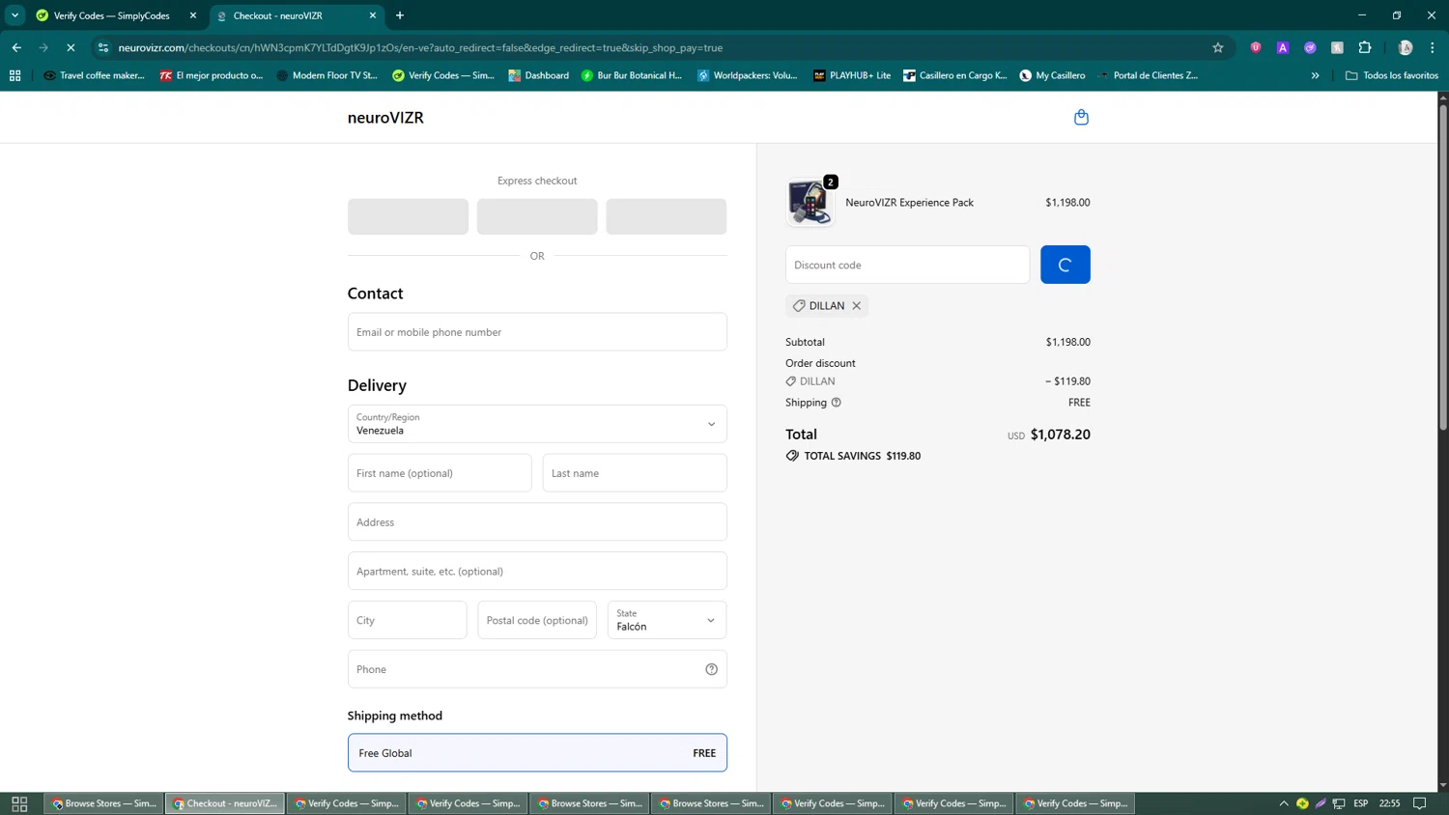Open the shopping bag cart icon
The height and width of the screenshot is (815, 1449).
1081,117
